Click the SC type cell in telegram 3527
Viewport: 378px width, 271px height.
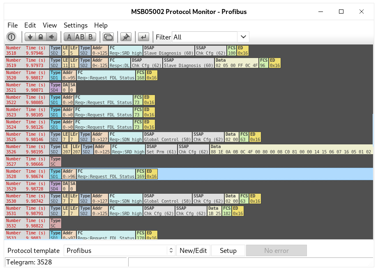coord(55,162)
